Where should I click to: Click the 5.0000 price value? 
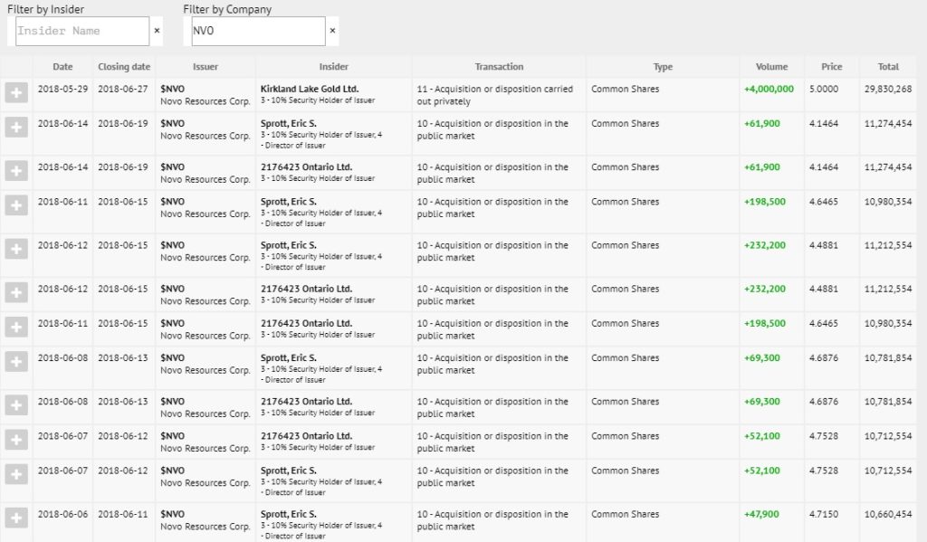pyautogui.click(x=824, y=89)
